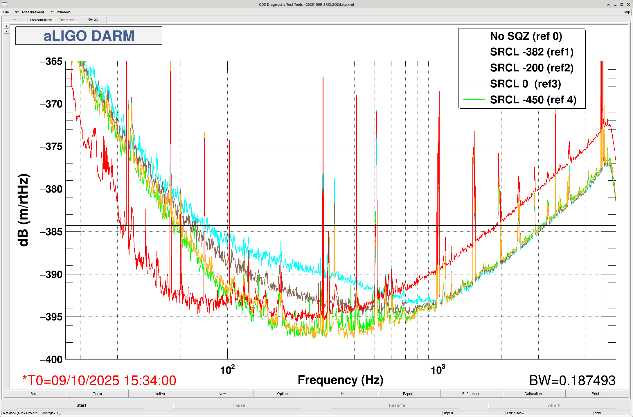The height and width of the screenshot is (417, 633).
Task: Open the File menu
Action: 6,12
